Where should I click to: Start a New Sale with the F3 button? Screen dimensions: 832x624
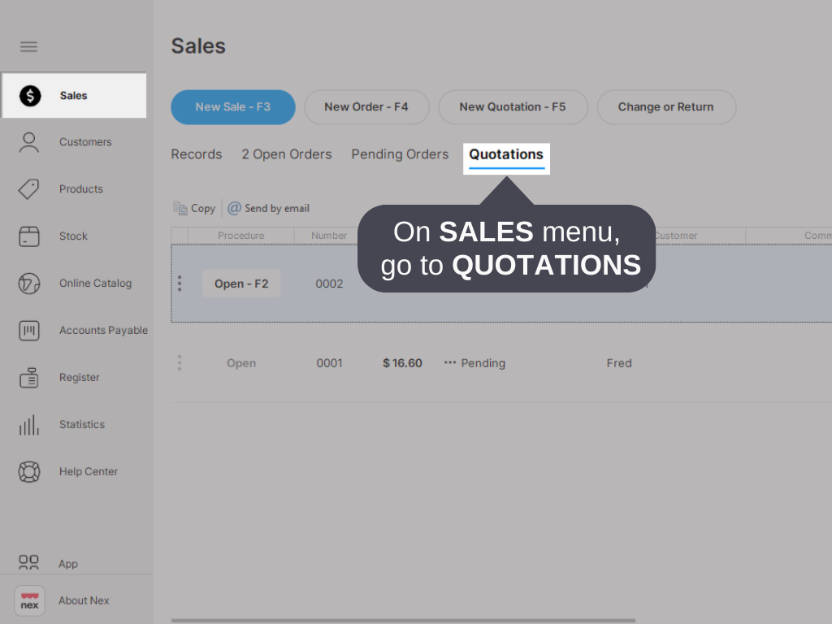pos(232,106)
